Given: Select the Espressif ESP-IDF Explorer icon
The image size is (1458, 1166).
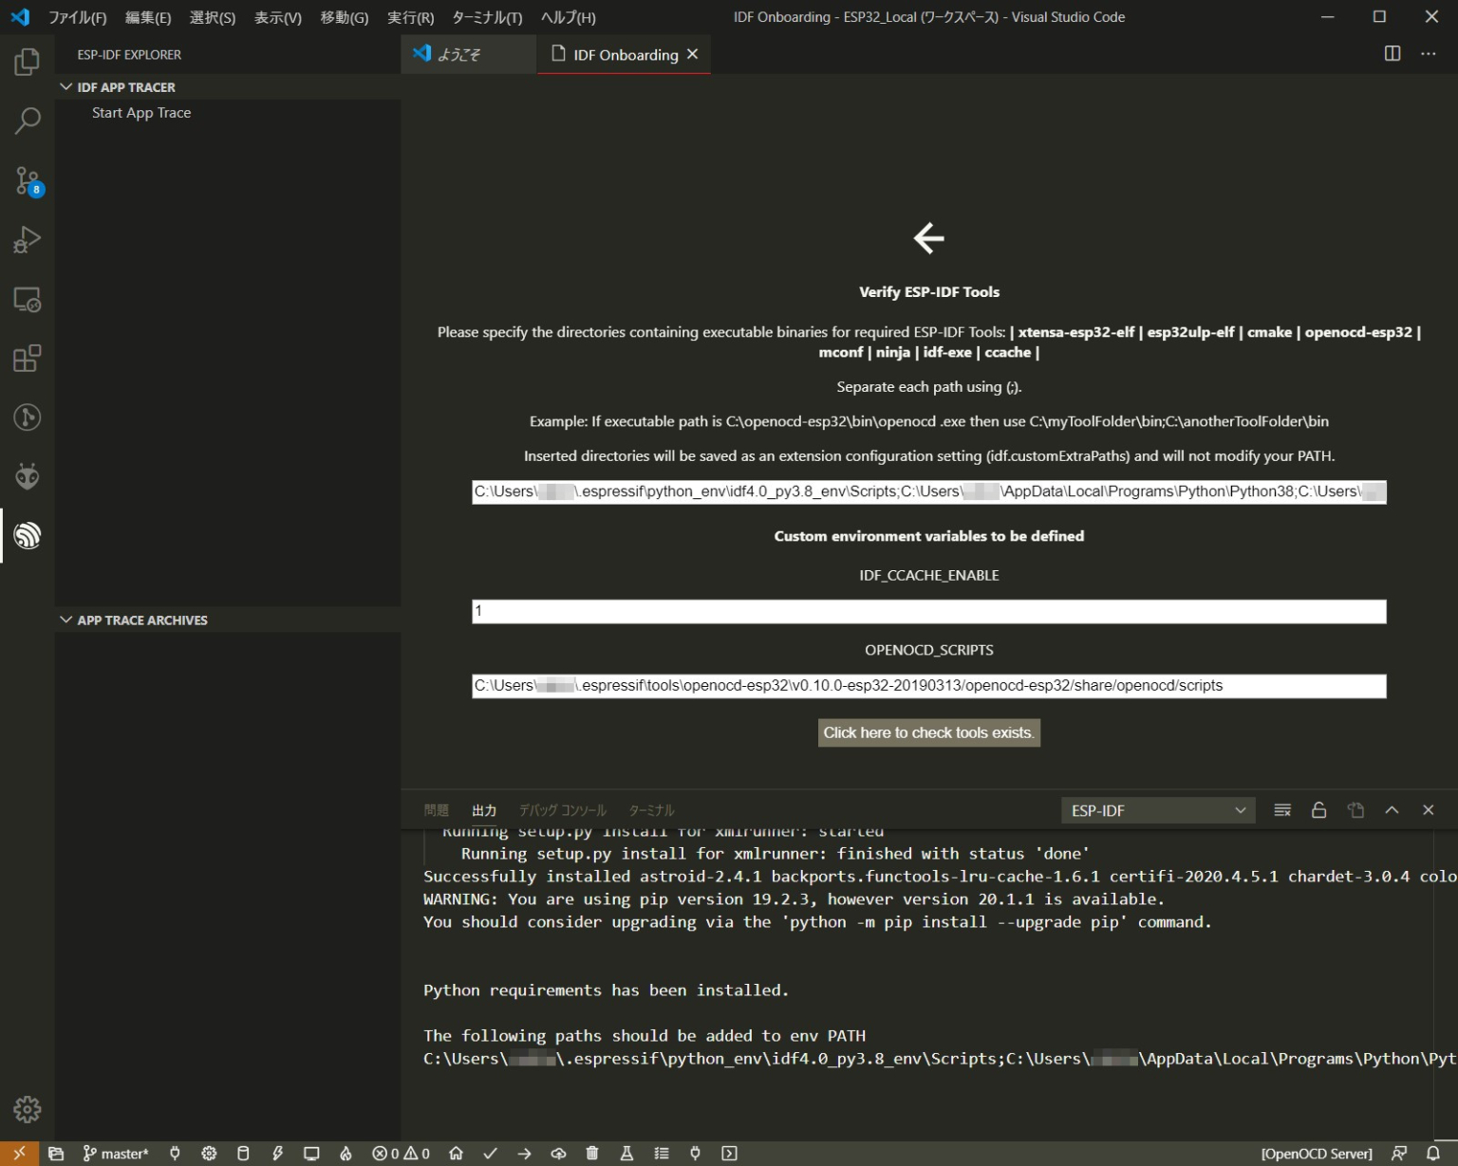Looking at the screenshot, I should 27,535.
